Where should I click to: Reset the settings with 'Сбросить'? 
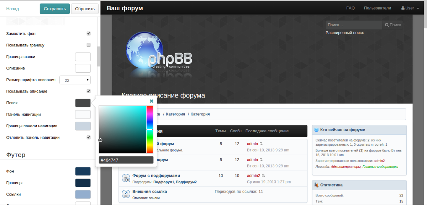[x=85, y=9]
